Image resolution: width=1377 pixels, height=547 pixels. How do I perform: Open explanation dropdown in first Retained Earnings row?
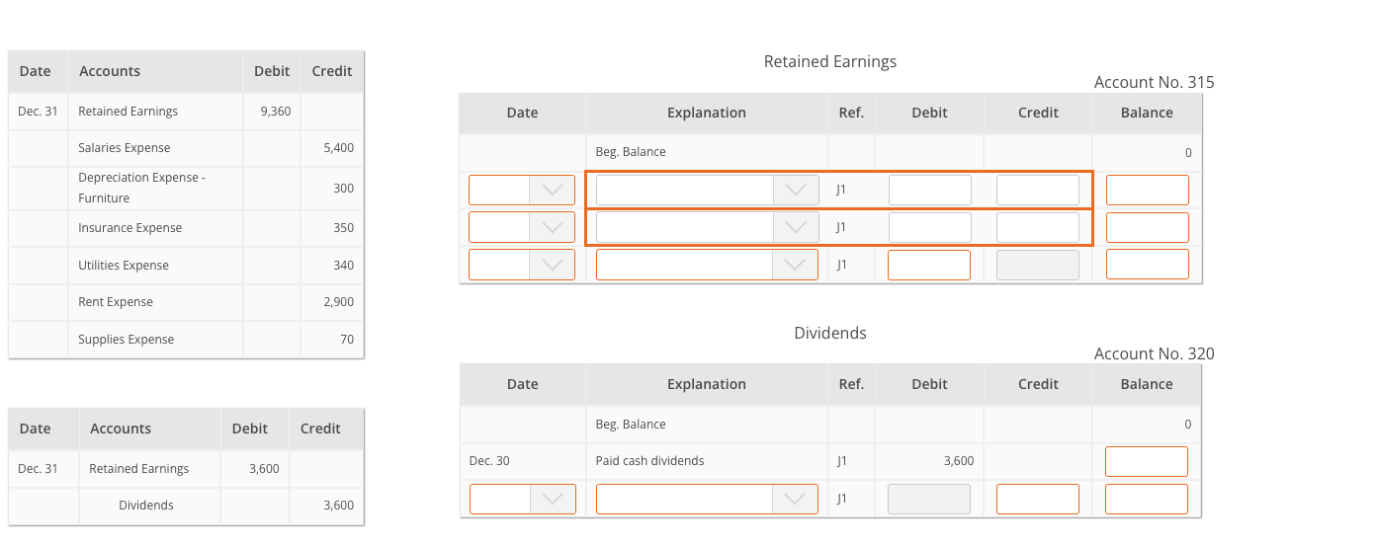[707, 190]
